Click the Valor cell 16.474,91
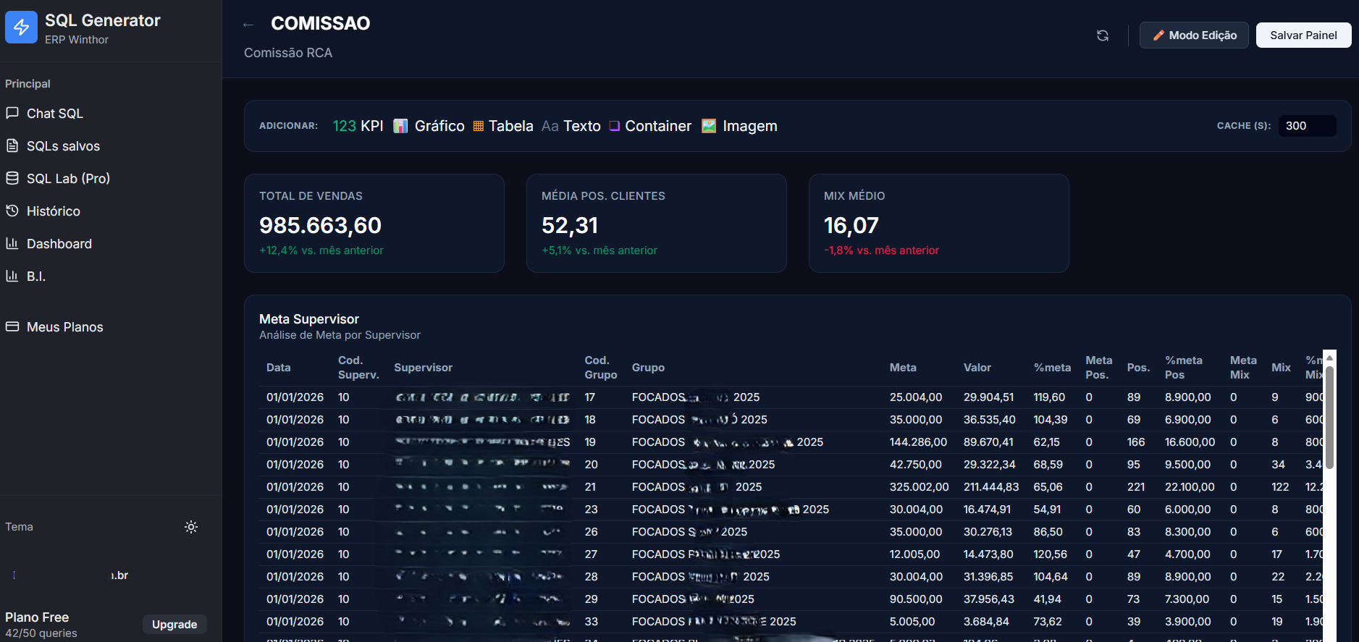1359x642 pixels. point(987,510)
